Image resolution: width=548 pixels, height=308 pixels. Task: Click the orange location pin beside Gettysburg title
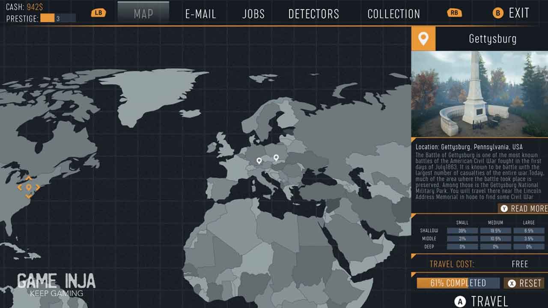tap(423, 39)
